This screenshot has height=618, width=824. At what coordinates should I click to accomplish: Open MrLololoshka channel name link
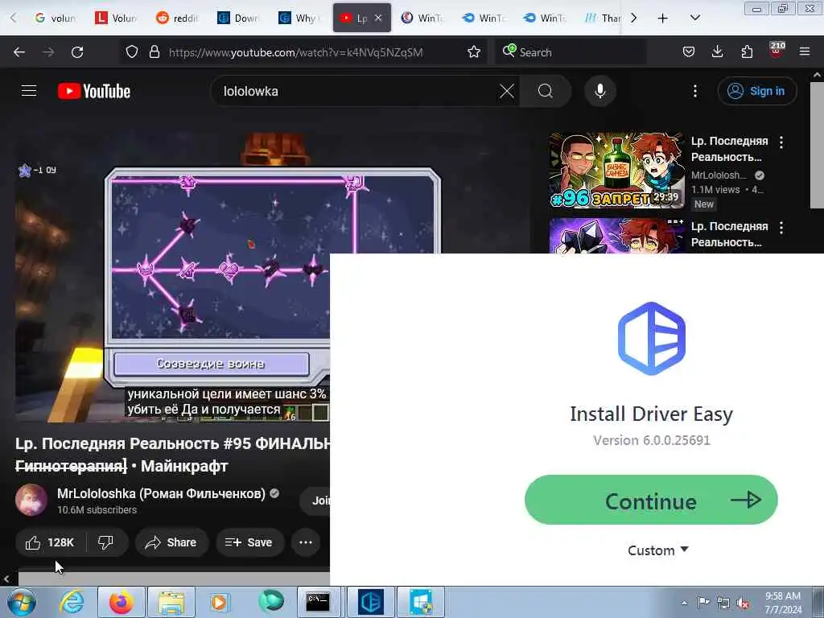161,493
